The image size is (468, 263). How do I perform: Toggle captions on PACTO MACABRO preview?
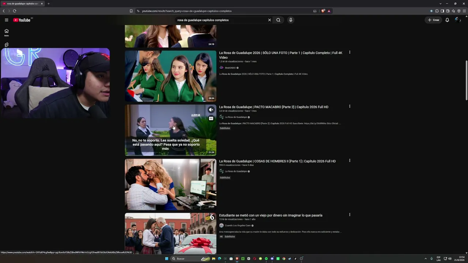coord(211,118)
